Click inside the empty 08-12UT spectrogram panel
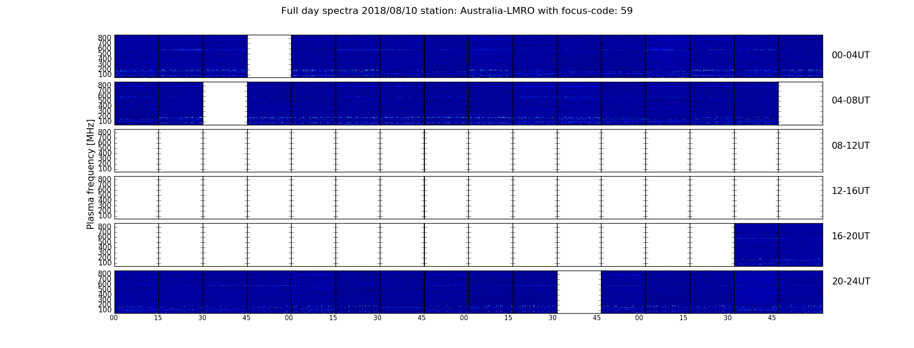Image resolution: width=914 pixels, height=348 pixels. (x=468, y=151)
